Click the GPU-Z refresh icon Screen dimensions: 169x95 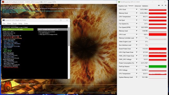pos(162,5)
